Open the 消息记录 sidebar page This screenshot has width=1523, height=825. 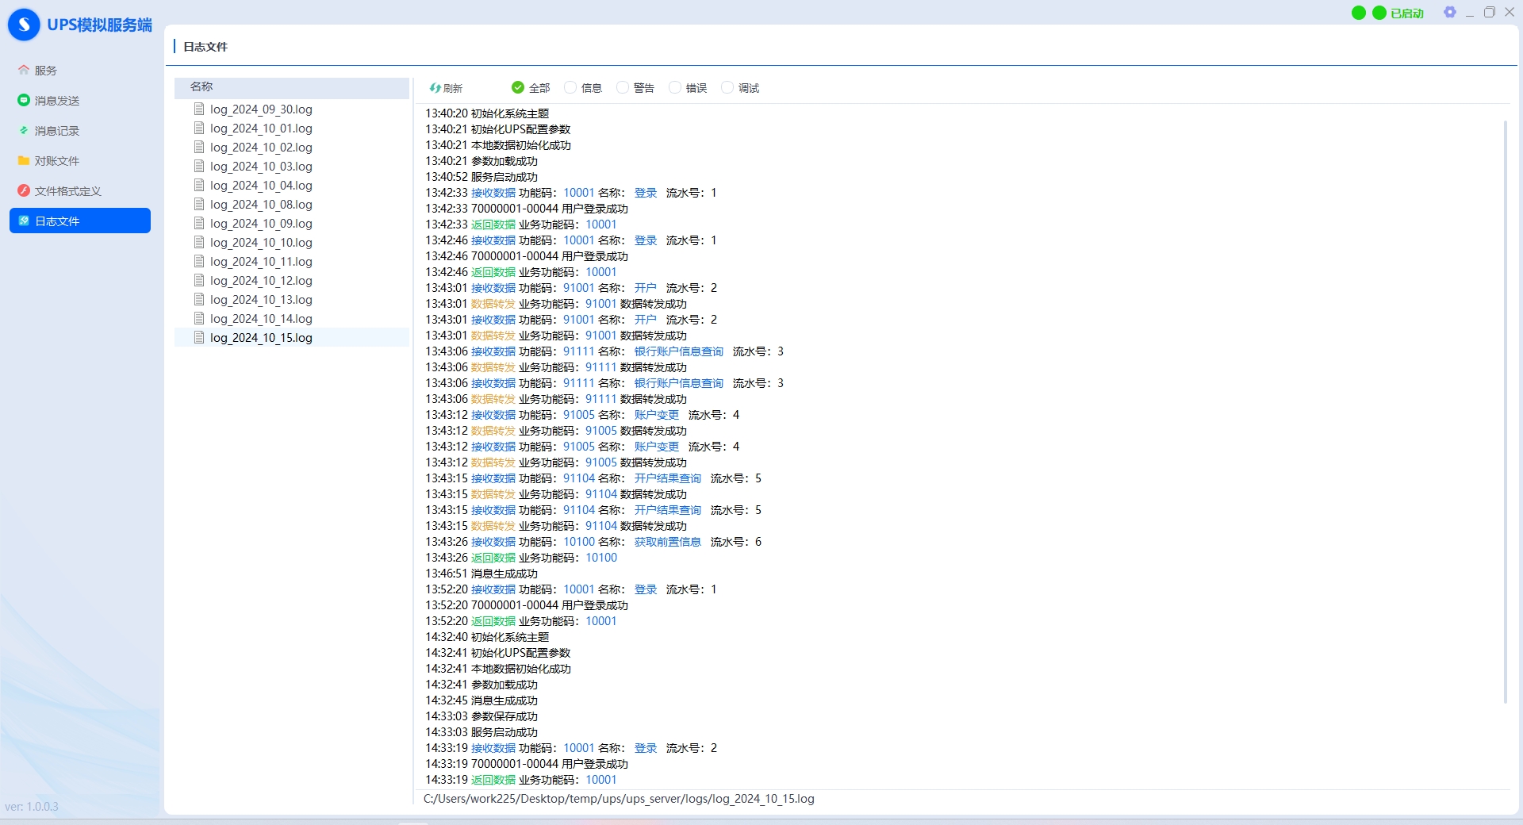[x=79, y=131]
